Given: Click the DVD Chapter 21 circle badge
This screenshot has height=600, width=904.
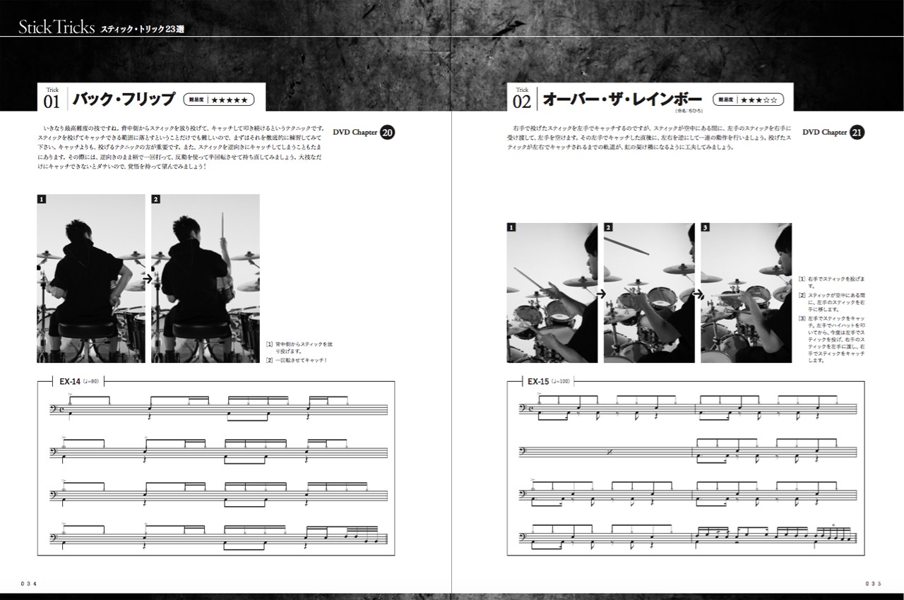Looking at the screenshot, I should [x=857, y=133].
